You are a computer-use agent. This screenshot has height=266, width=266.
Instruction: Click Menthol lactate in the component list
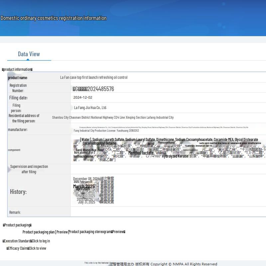coord(141,153)
